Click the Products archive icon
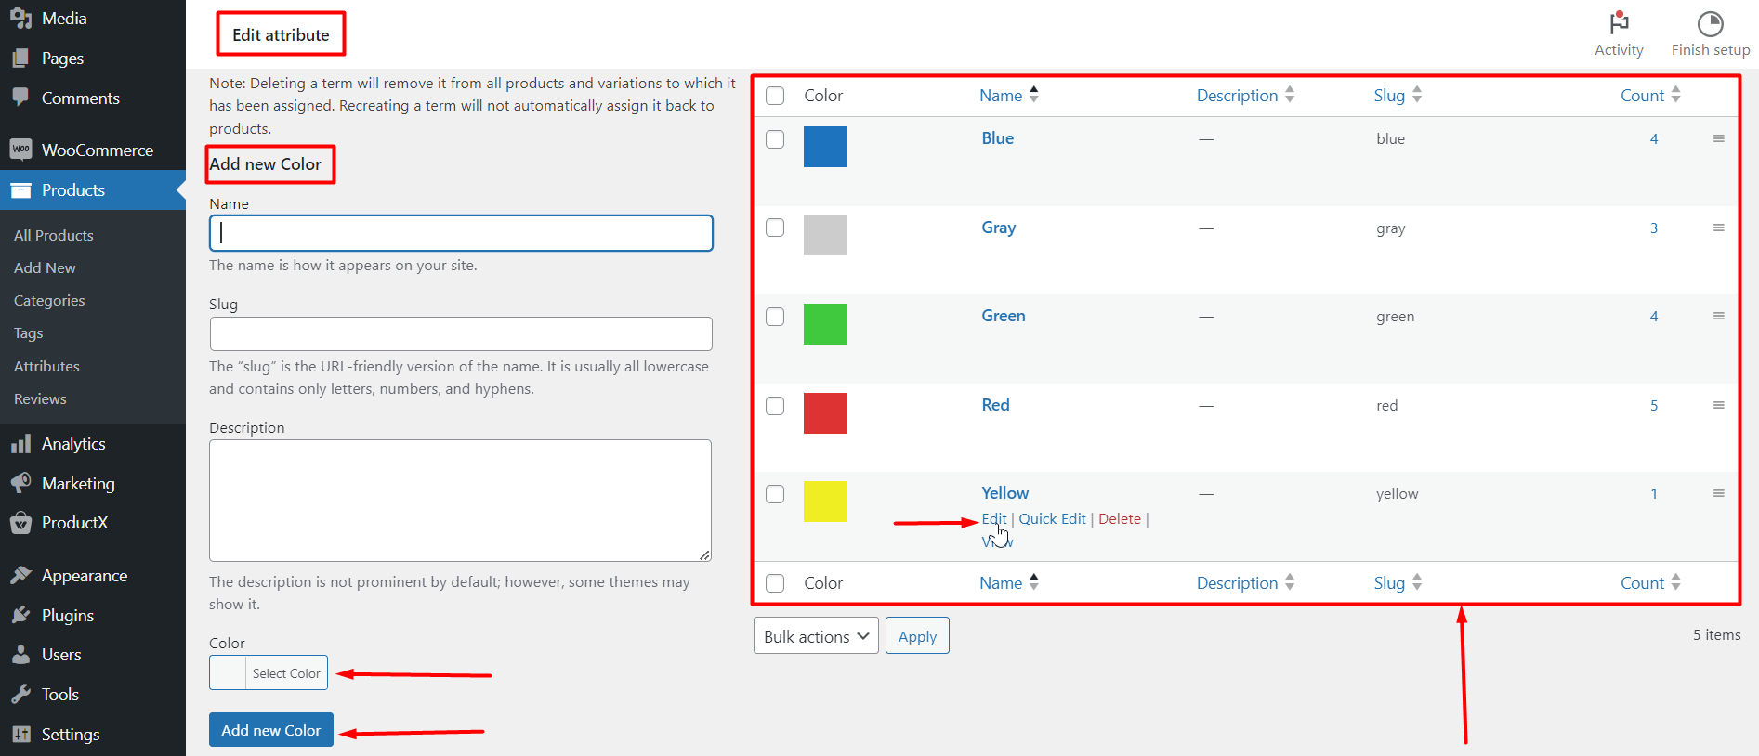 [x=20, y=189]
